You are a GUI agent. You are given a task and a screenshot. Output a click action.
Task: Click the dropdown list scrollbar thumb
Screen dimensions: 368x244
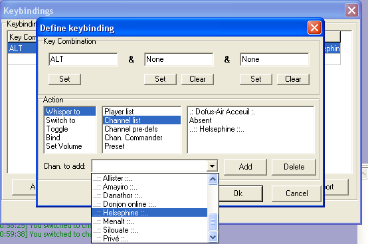click(213, 221)
